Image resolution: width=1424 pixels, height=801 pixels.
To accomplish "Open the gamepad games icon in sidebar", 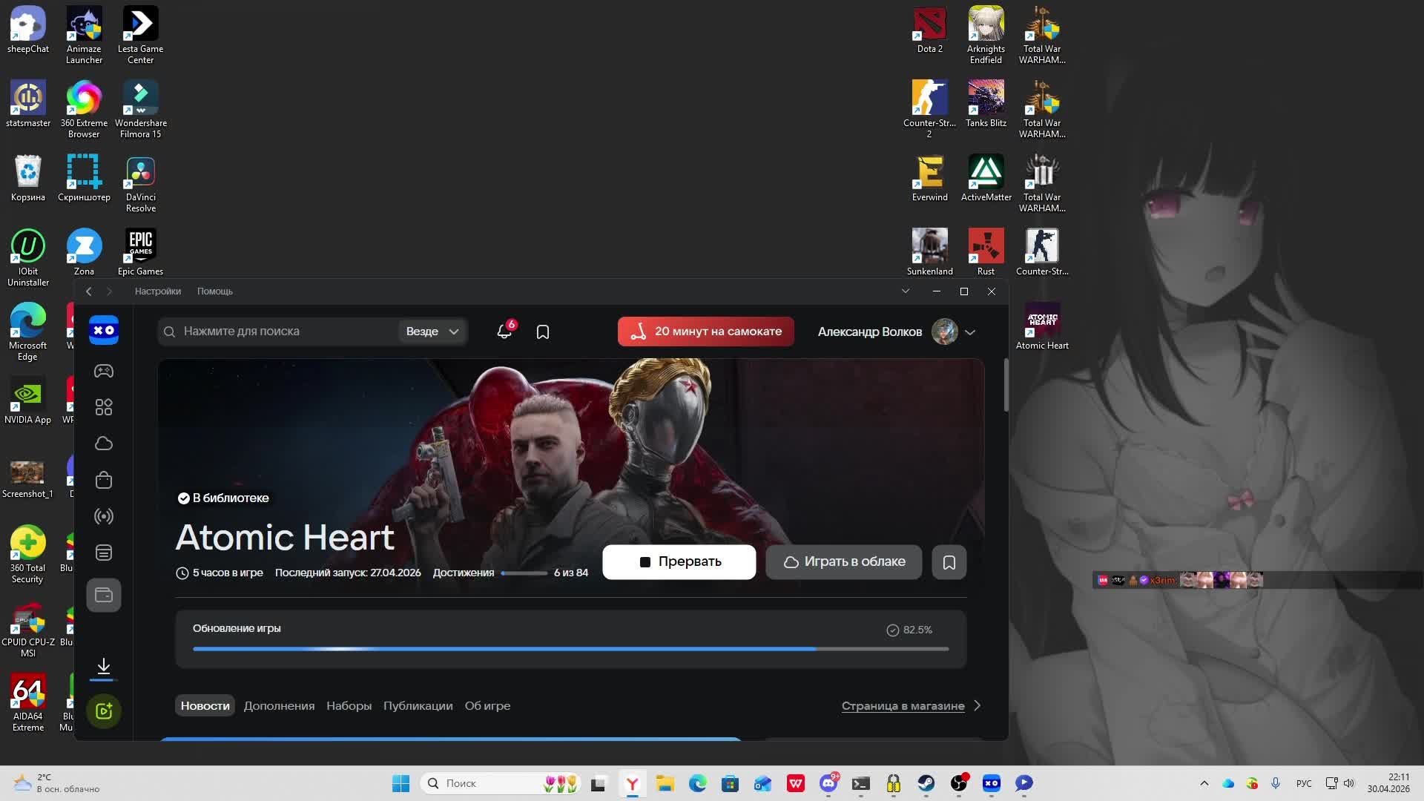I will coord(104,371).
